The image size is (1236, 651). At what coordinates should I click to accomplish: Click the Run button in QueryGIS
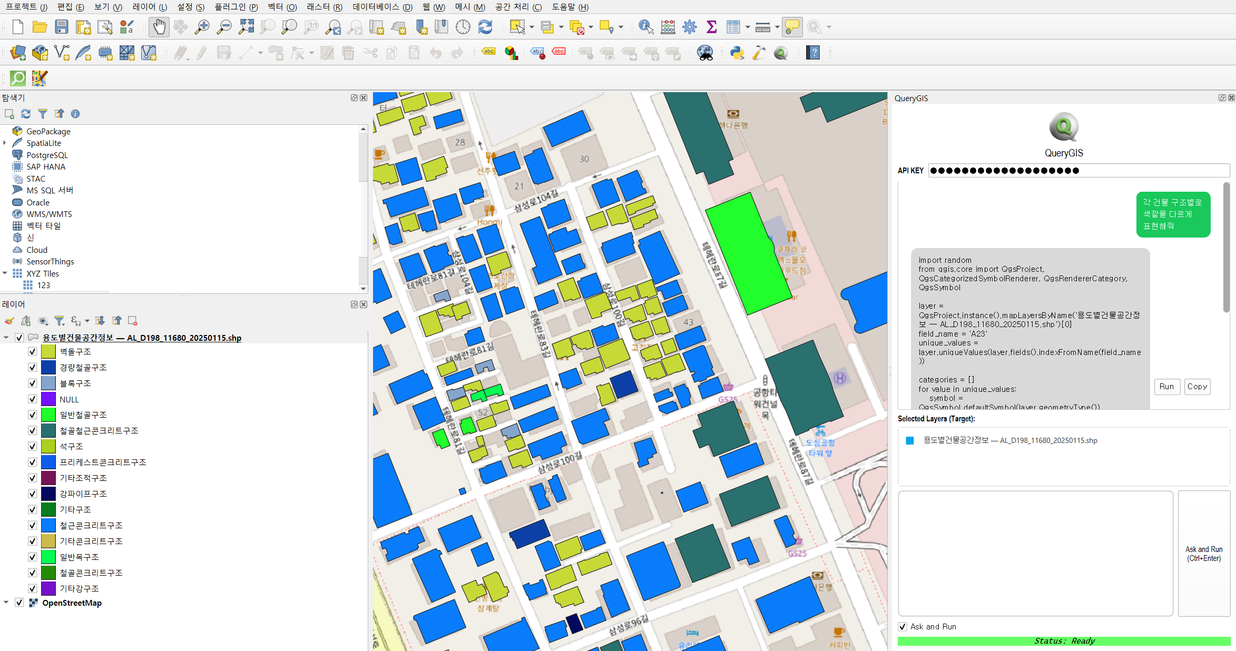point(1167,387)
